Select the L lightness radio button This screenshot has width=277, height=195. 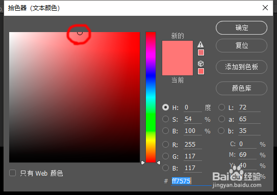point(221,107)
